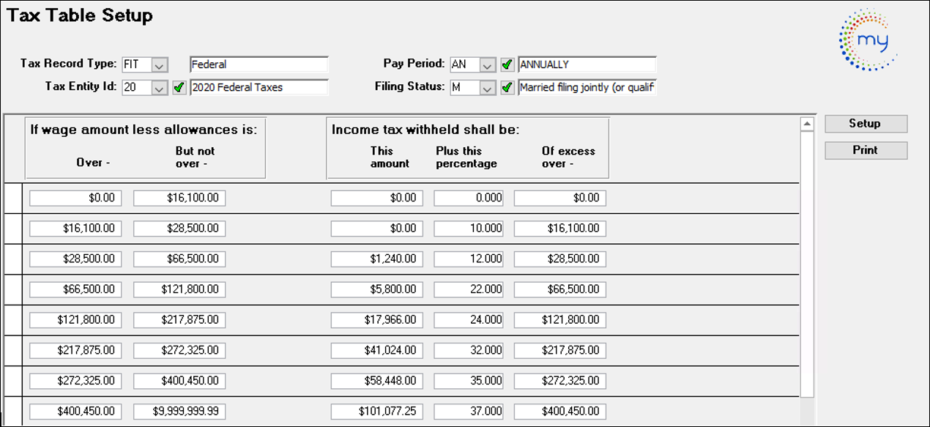Click the 2020 Federal Taxes field
Screen dimensions: 930x427
point(258,87)
